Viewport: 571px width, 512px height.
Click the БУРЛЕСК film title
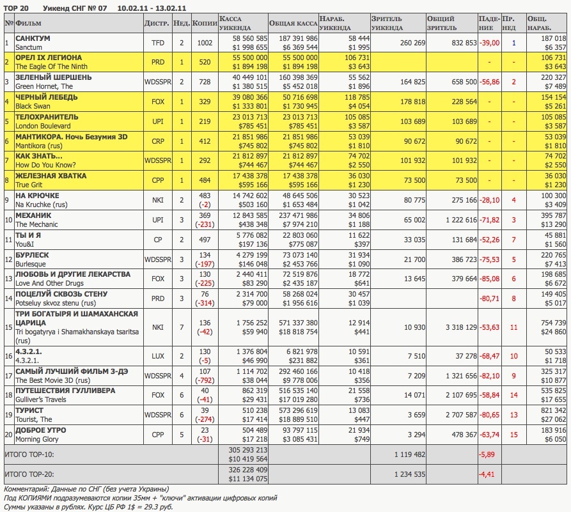point(32,255)
